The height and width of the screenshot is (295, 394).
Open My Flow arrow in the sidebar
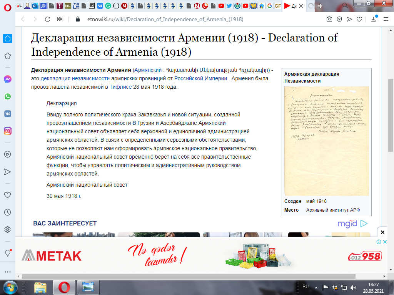click(x=8, y=172)
